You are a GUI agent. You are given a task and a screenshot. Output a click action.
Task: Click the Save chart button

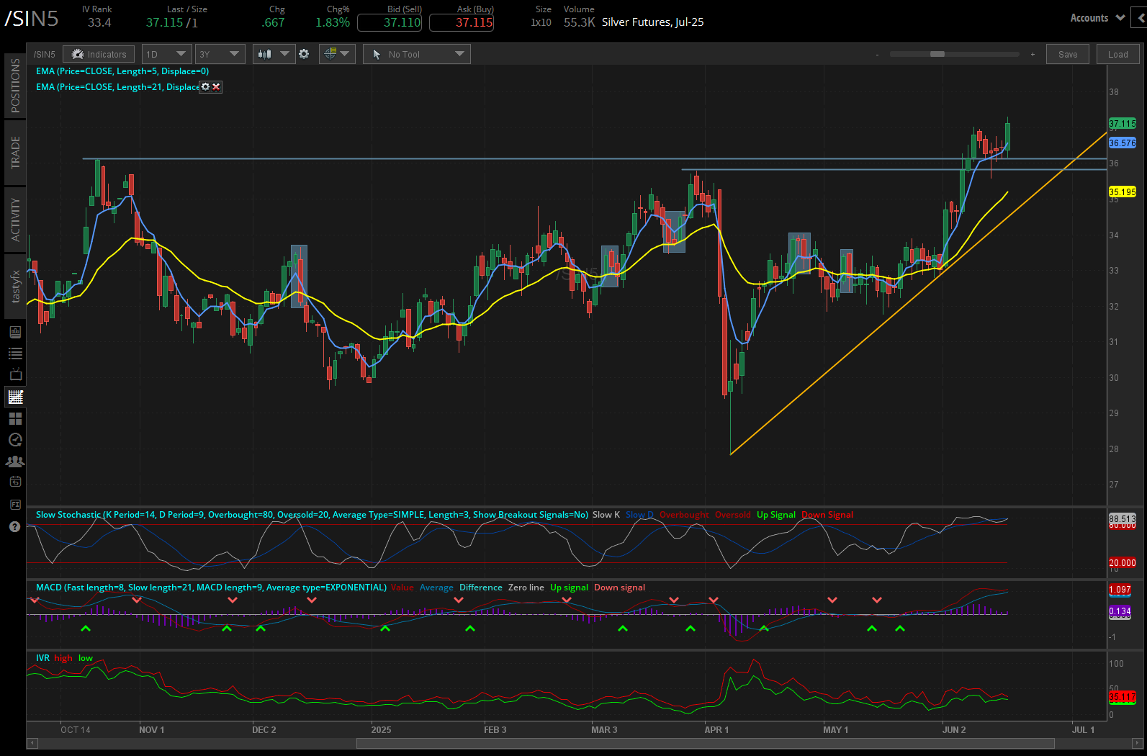pyautogui.click(x=1068, y=54)
